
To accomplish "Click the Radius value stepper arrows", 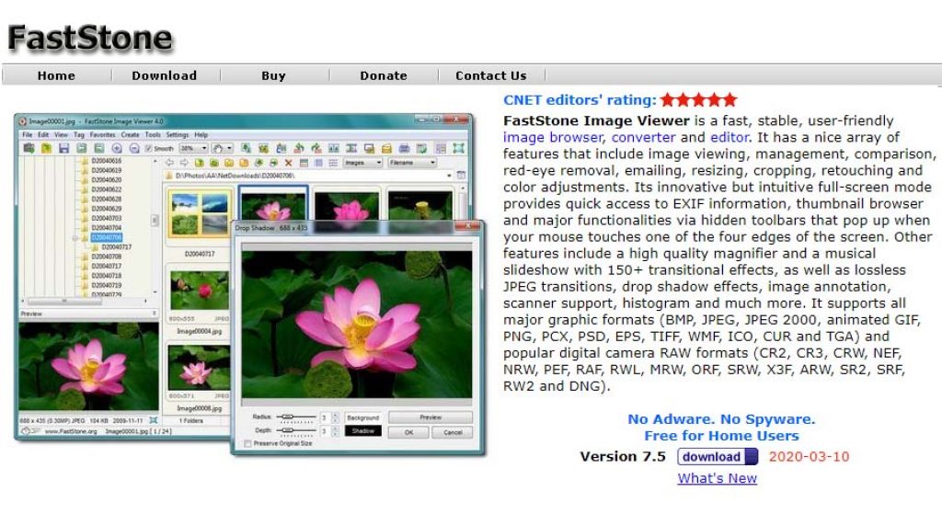I will coord(335,417).
